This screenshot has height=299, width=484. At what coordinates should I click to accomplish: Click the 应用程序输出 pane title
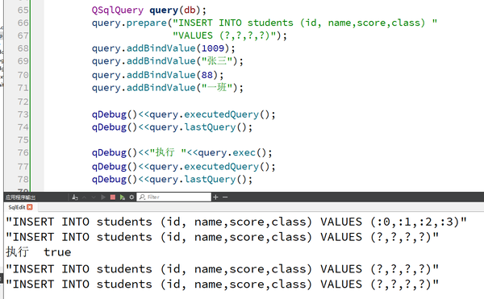coord(20,197)
